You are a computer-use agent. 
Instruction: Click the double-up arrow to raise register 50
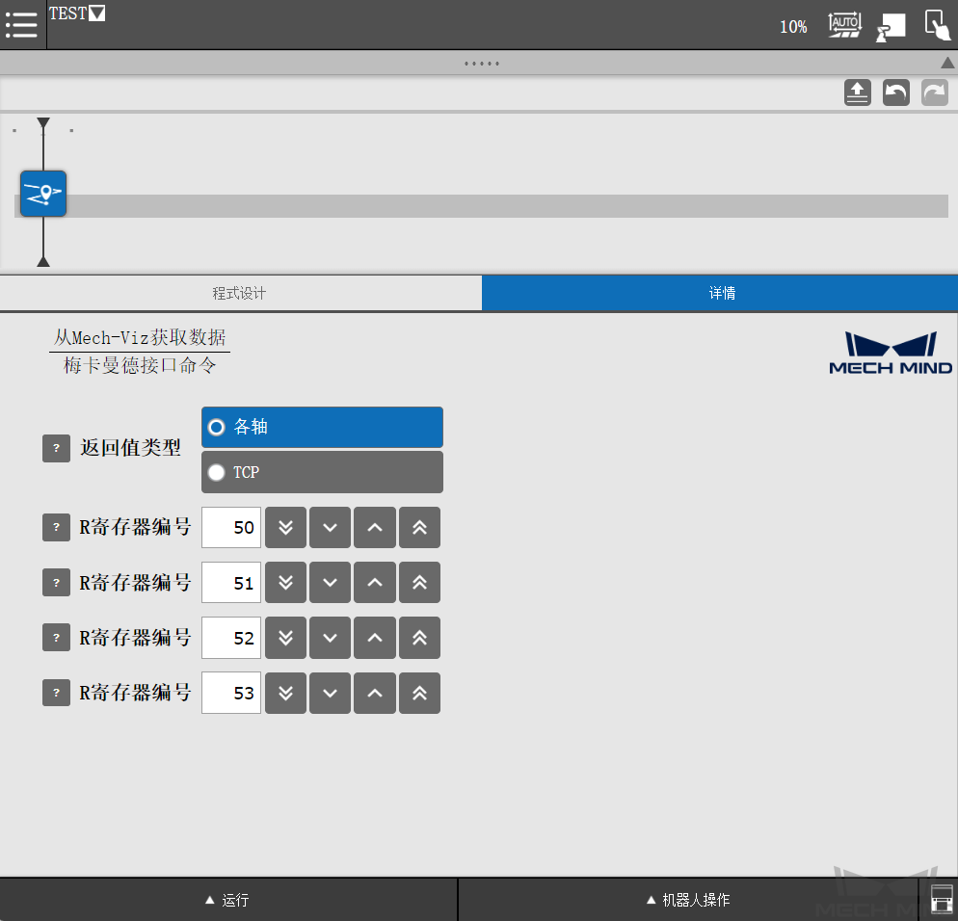(x=419, y=527)
